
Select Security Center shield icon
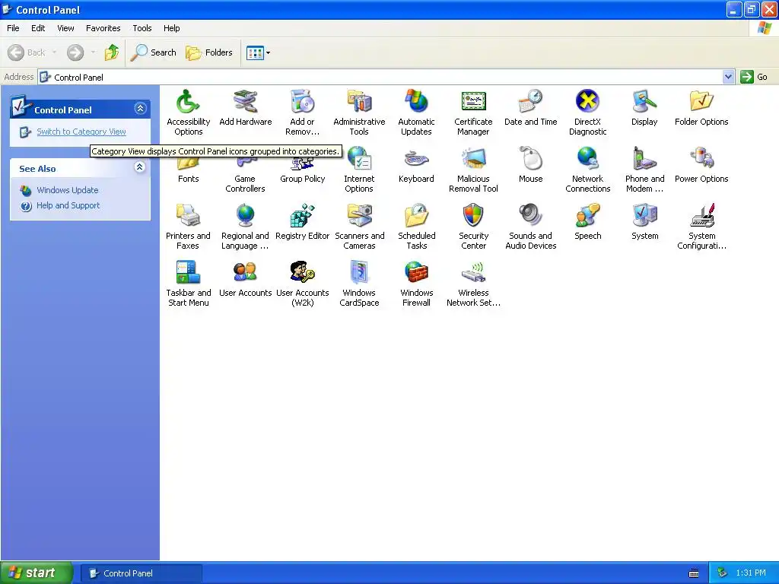473,215
